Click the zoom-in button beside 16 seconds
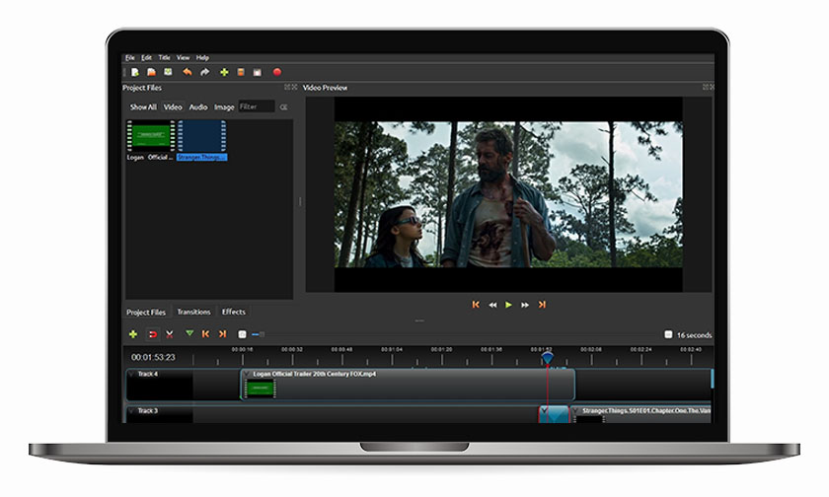This screenshot has width=829, height=497. (668, 334)
